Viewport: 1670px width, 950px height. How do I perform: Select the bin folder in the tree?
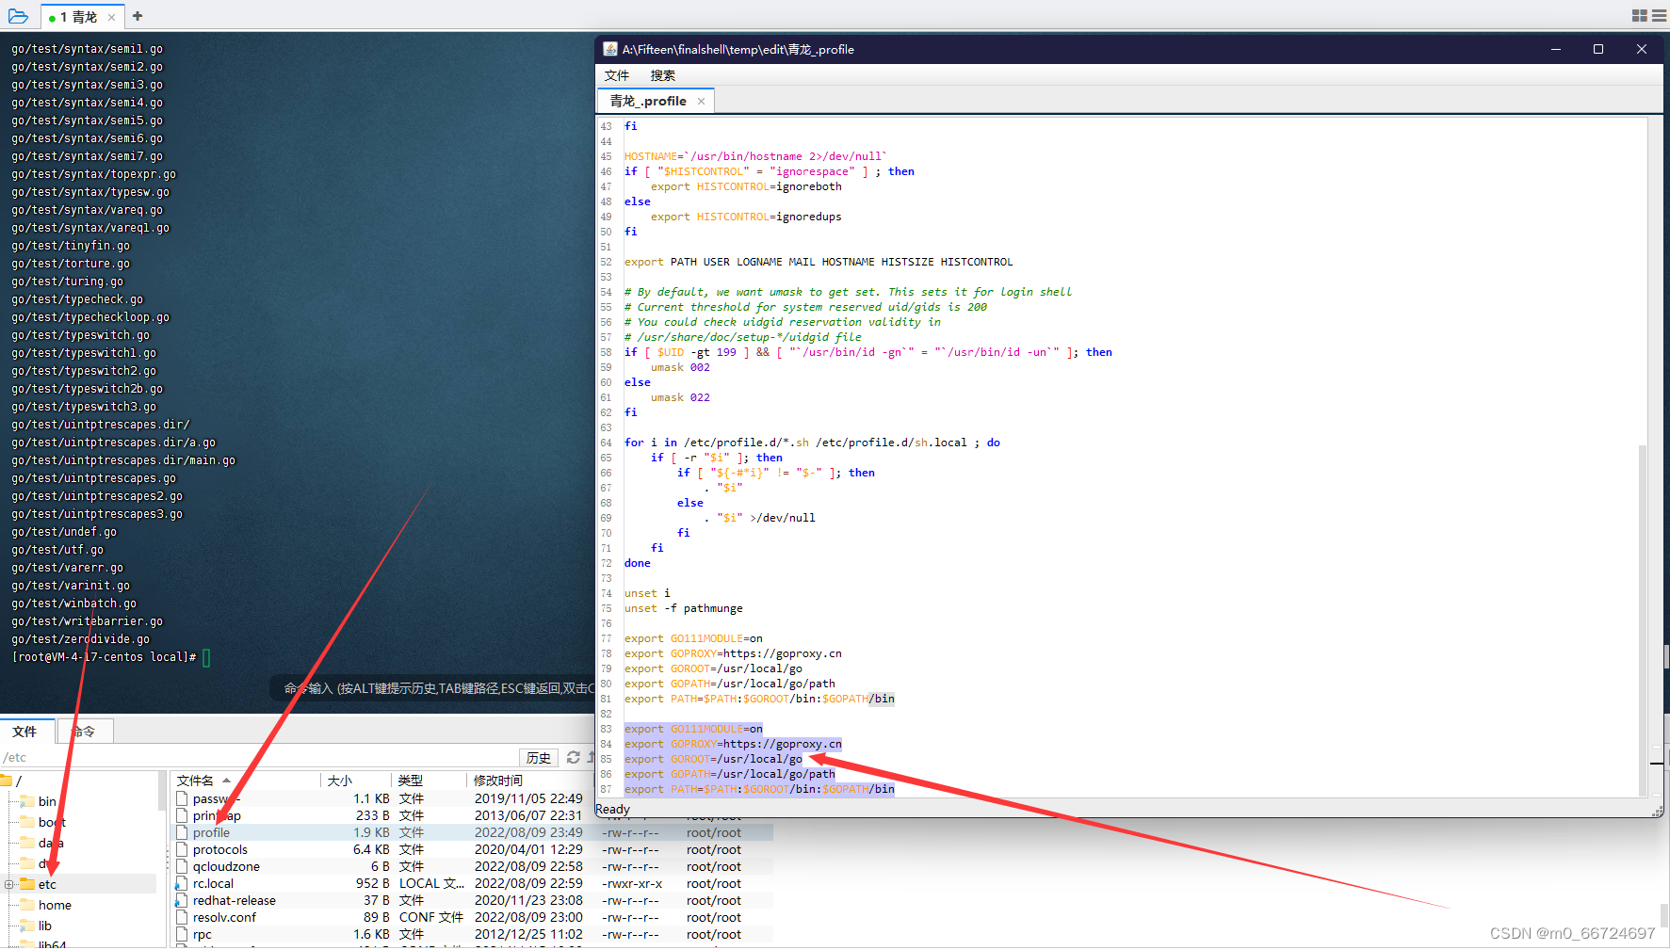tap(47, 801)
